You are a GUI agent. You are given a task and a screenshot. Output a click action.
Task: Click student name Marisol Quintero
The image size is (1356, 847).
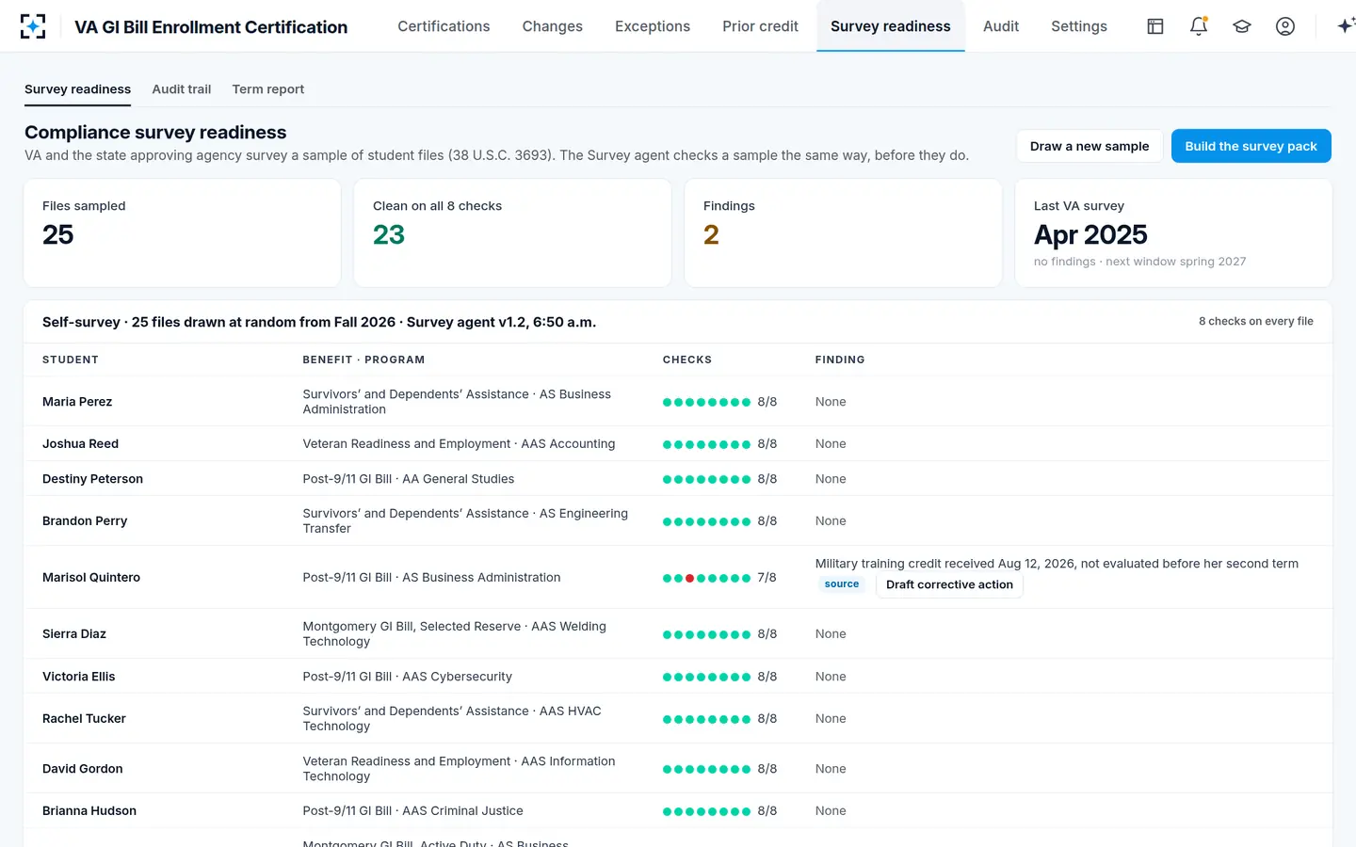pyautogui.click(x=91, y=578)
